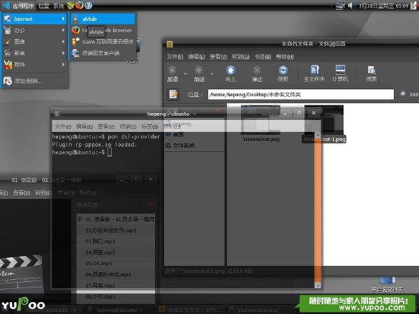Open 终端服务客户端 in the Internet submenu
The height and width of the screenshot is (314, 419).
pos(103,53)
